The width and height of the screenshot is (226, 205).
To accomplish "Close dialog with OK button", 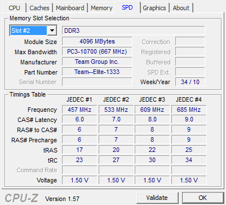I will pos(203,198).
